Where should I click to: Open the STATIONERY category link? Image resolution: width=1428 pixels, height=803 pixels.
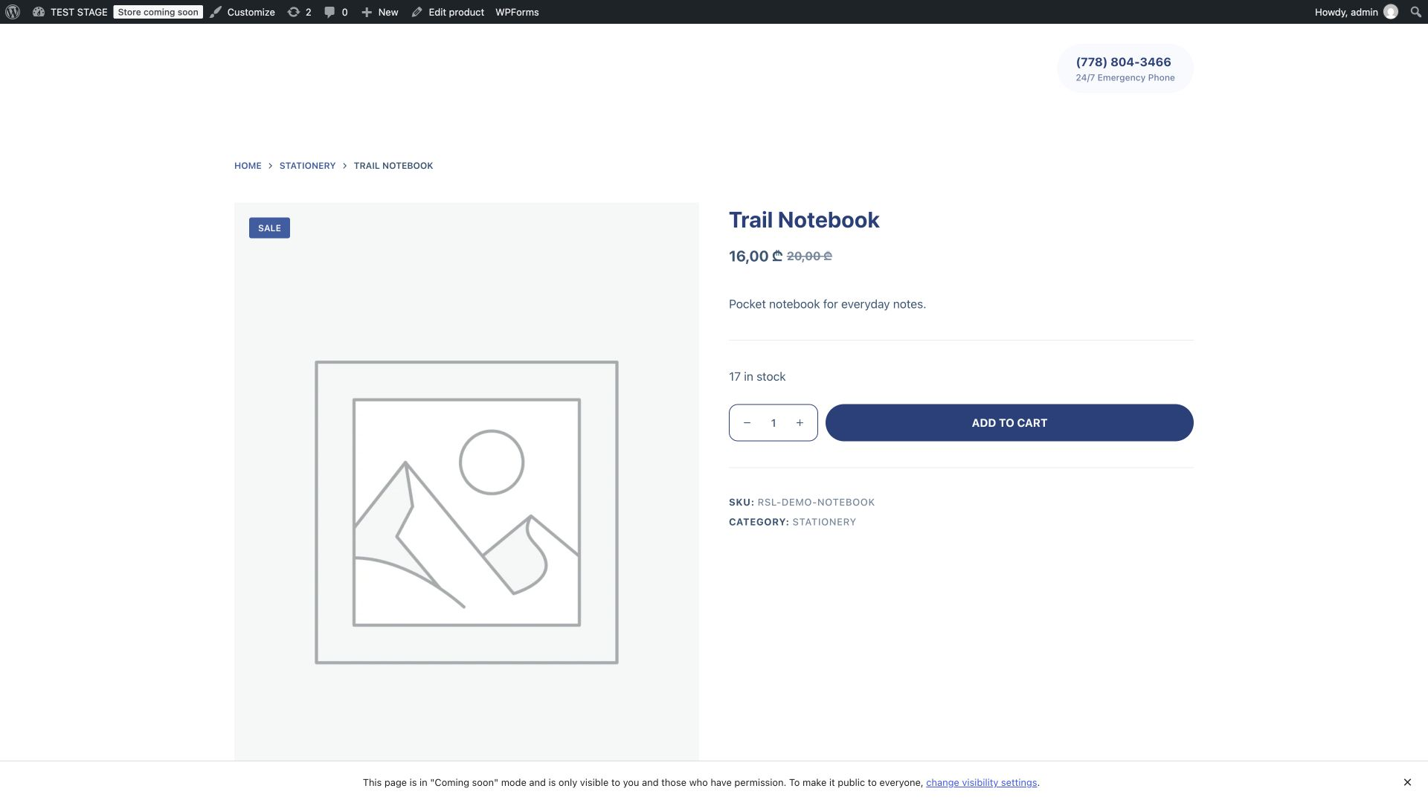click(824, 522)
